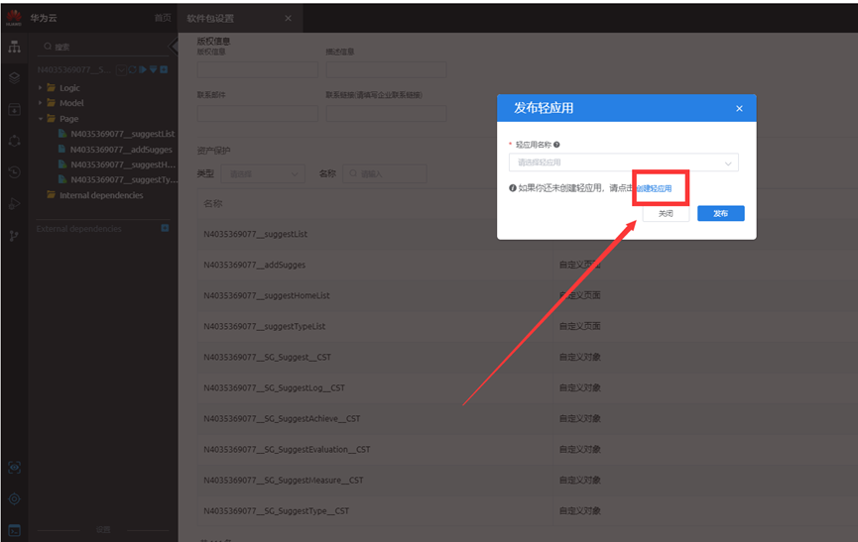Click page file icon of N4035369077__addSugges
Image resolution: width=858 pixels, height=542 pixels.
pyautogui.click(x=62, y=149)
